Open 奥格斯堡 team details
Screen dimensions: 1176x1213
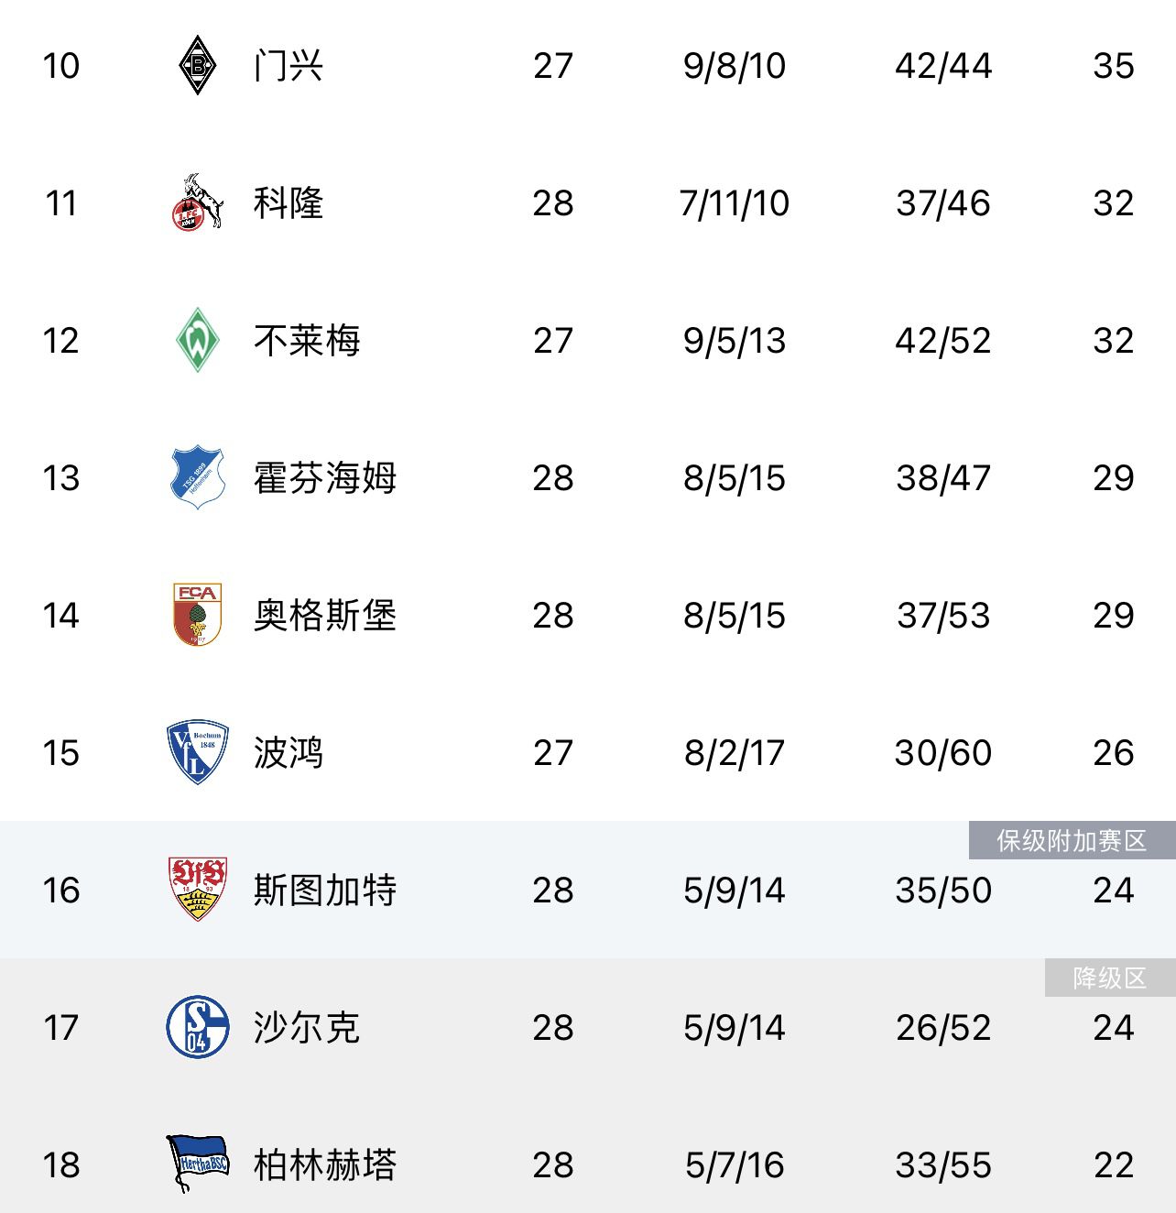pos(325,616)
